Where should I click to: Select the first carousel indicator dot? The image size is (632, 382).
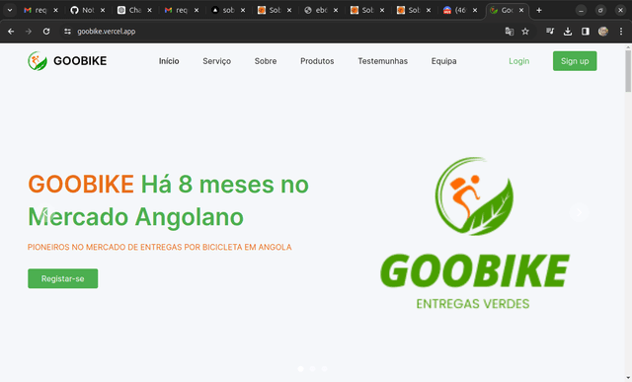point(300,369)
